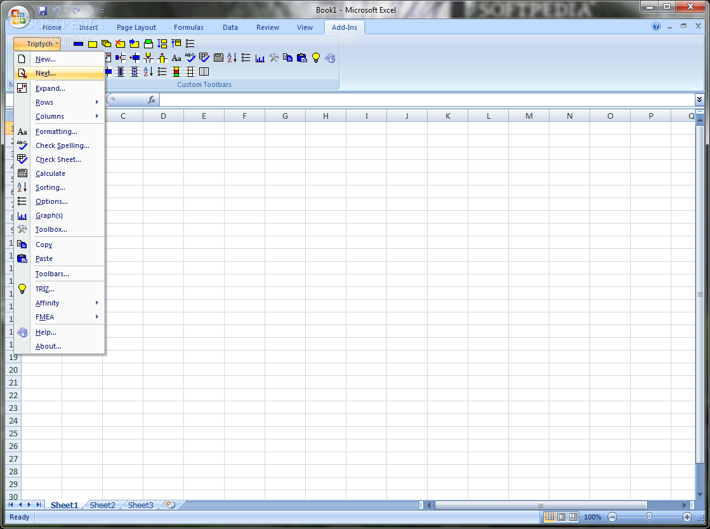Screen dimensions: 710x529
Task: Switch to Page Layout view in status bar
Action: 562,517
